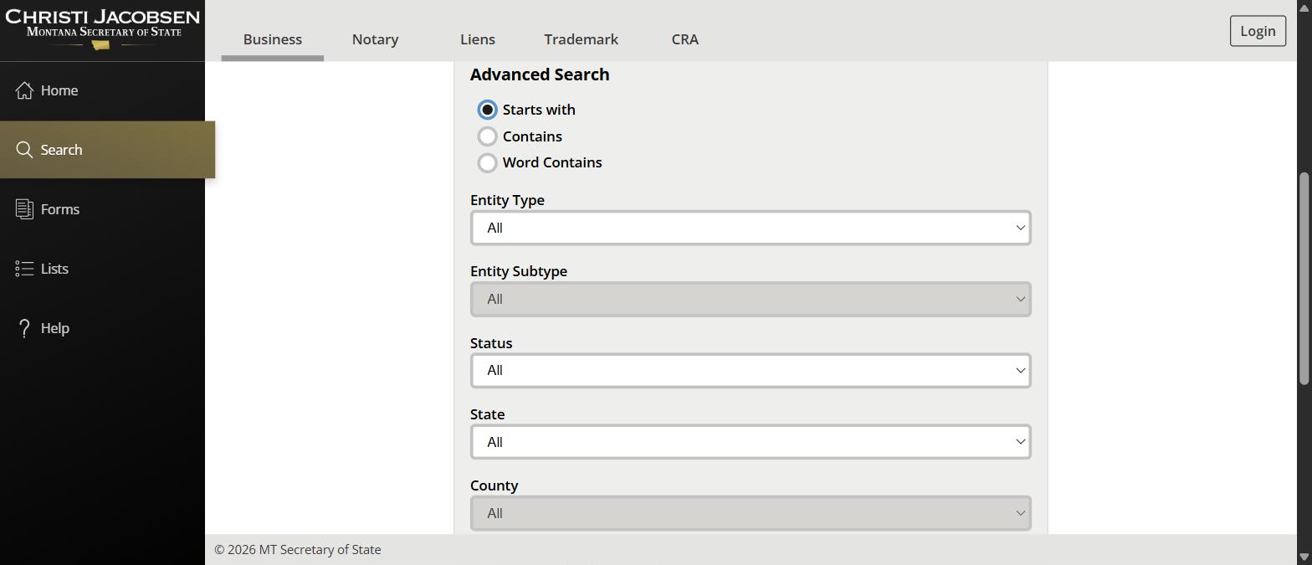Screen dimensions: 1312x565
Task: Select the Contains radio option
Action: point(487,136)
